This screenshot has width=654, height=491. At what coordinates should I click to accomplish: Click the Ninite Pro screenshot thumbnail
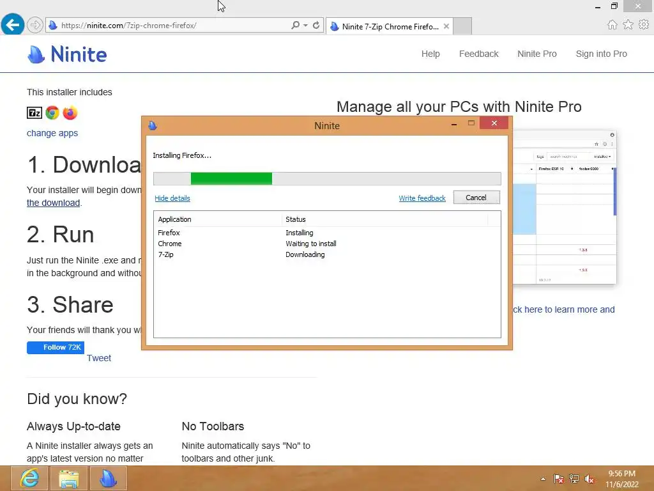565,207
